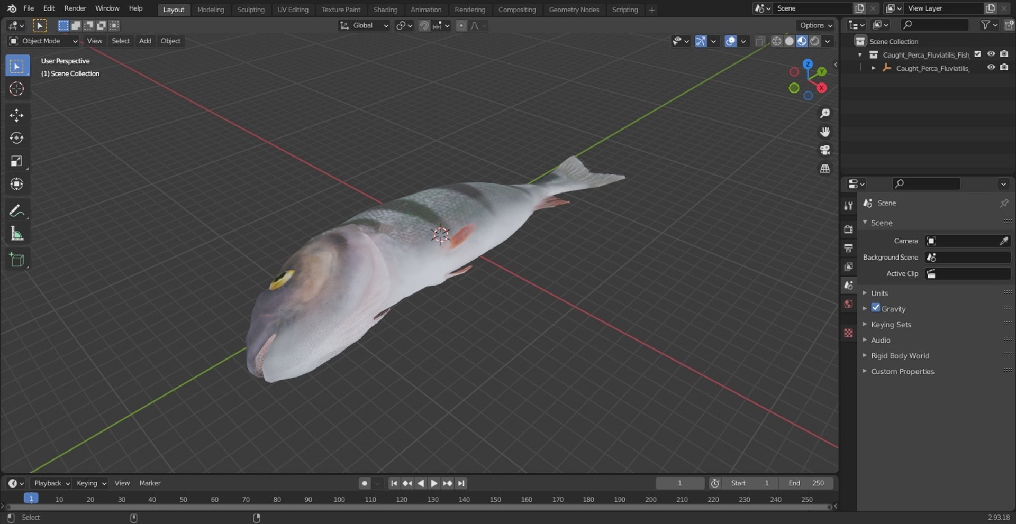The image size is (1016, 524).
Task: Hide Caught_Perca_Fluviatilis_Fish collection with eye icon
Action: pos(991,54)
